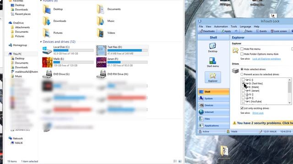293x164 pixels.
Task: Check the I: [YouTube] drive checkbox
Action: click(x=243, y=101)
